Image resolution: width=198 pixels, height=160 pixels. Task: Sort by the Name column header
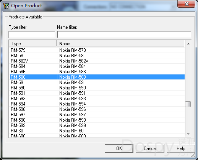(x=120, y=44)
